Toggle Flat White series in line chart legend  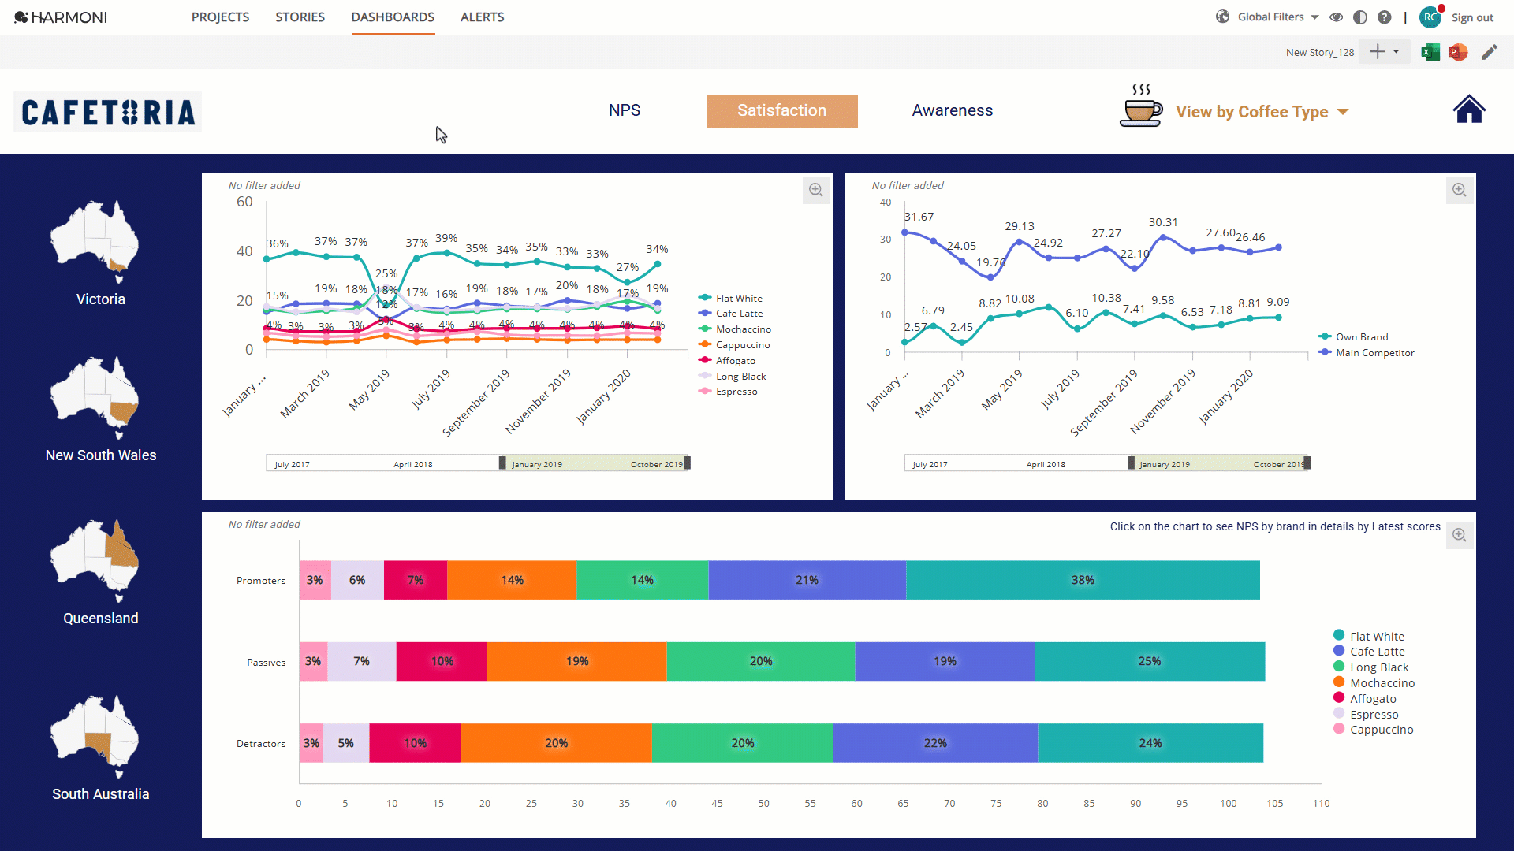point(730,298)
